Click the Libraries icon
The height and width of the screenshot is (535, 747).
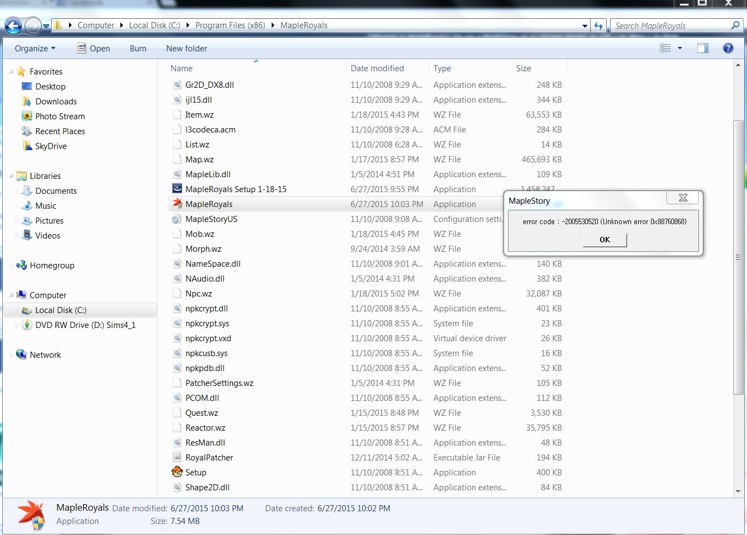coord(22,176)
